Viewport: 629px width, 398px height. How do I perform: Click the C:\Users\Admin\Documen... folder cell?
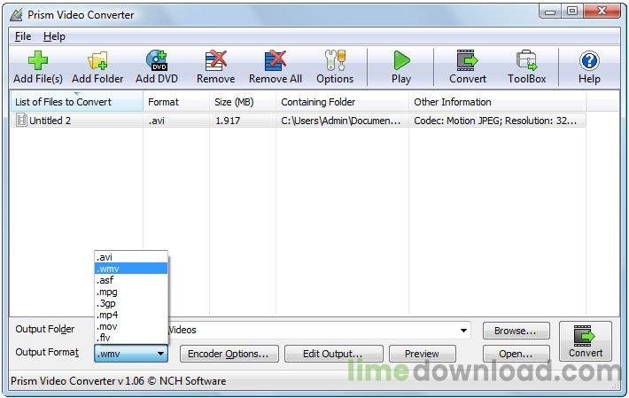click(x=340, y=121)
